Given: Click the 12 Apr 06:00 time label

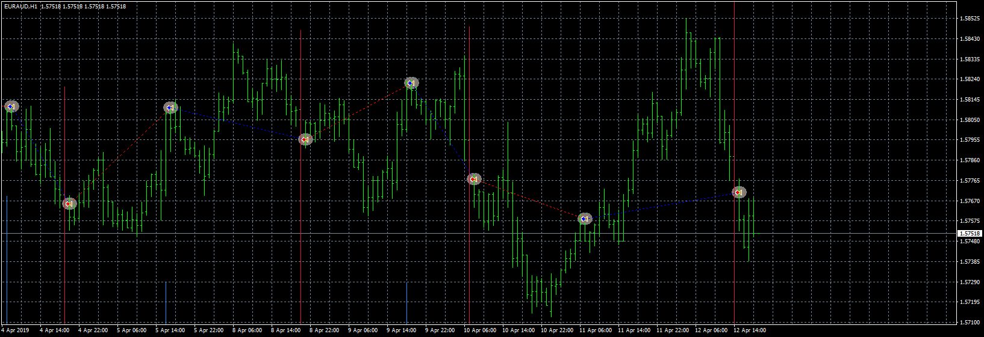Looking at the screenshot, I should tap(711, 330).
